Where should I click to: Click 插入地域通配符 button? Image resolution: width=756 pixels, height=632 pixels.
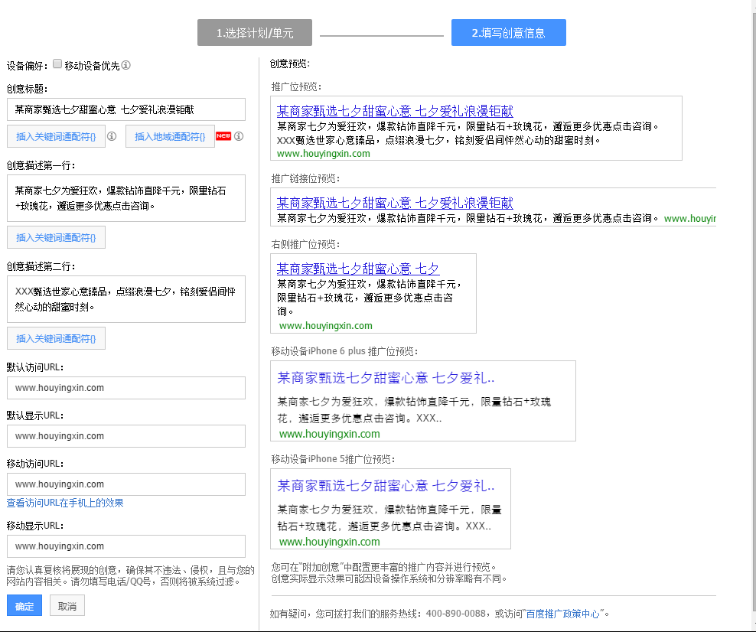[x=170, y=137]
